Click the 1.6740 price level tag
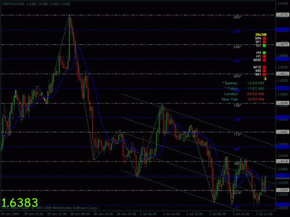This screenshot has width=290, height=217. 283,15
